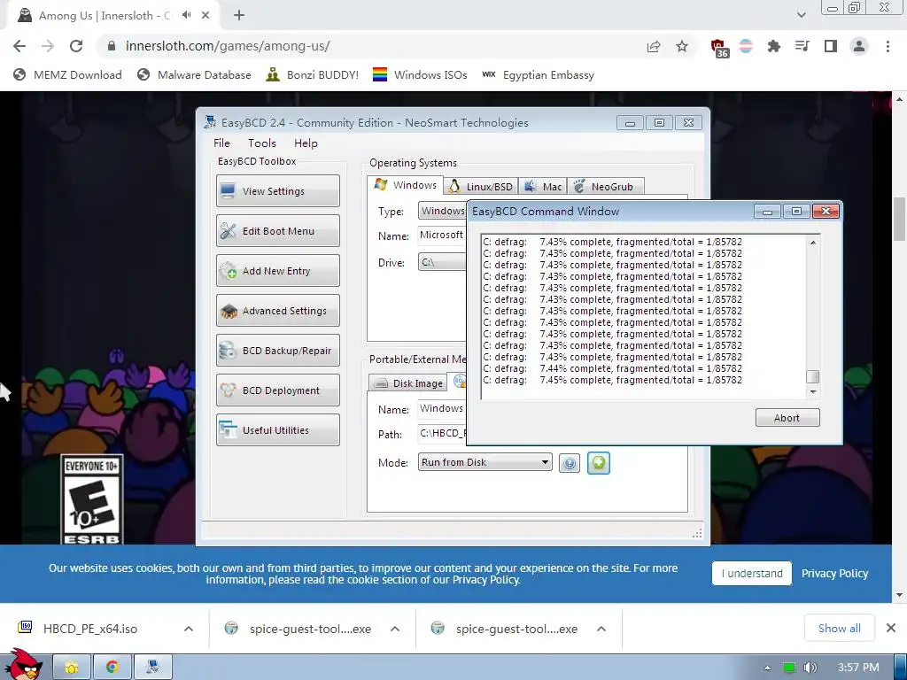Open the uBlock extension showing 36
This screenshot has width=907, height=680.
tap(719, 48)
